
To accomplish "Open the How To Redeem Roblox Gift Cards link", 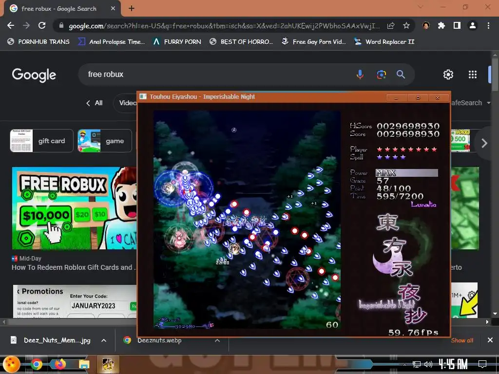I will pyautogui.click(x=74, y=267).
